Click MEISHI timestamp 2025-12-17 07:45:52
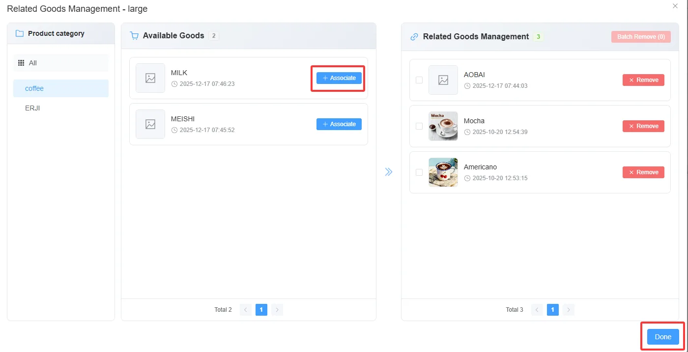The width and height of the screenshot is (688, 352). 207,130
